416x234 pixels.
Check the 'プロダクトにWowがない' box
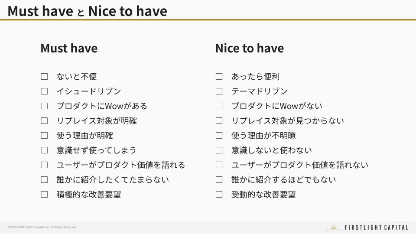(219, 106)
